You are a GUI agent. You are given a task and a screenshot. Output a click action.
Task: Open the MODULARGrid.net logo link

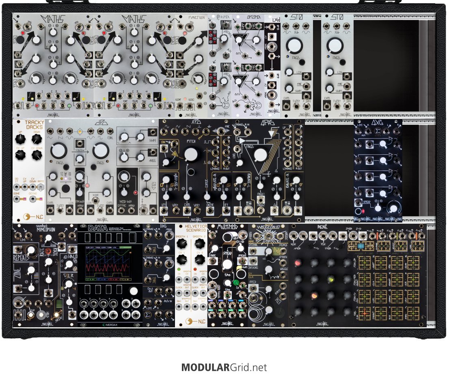coord(224,367)
